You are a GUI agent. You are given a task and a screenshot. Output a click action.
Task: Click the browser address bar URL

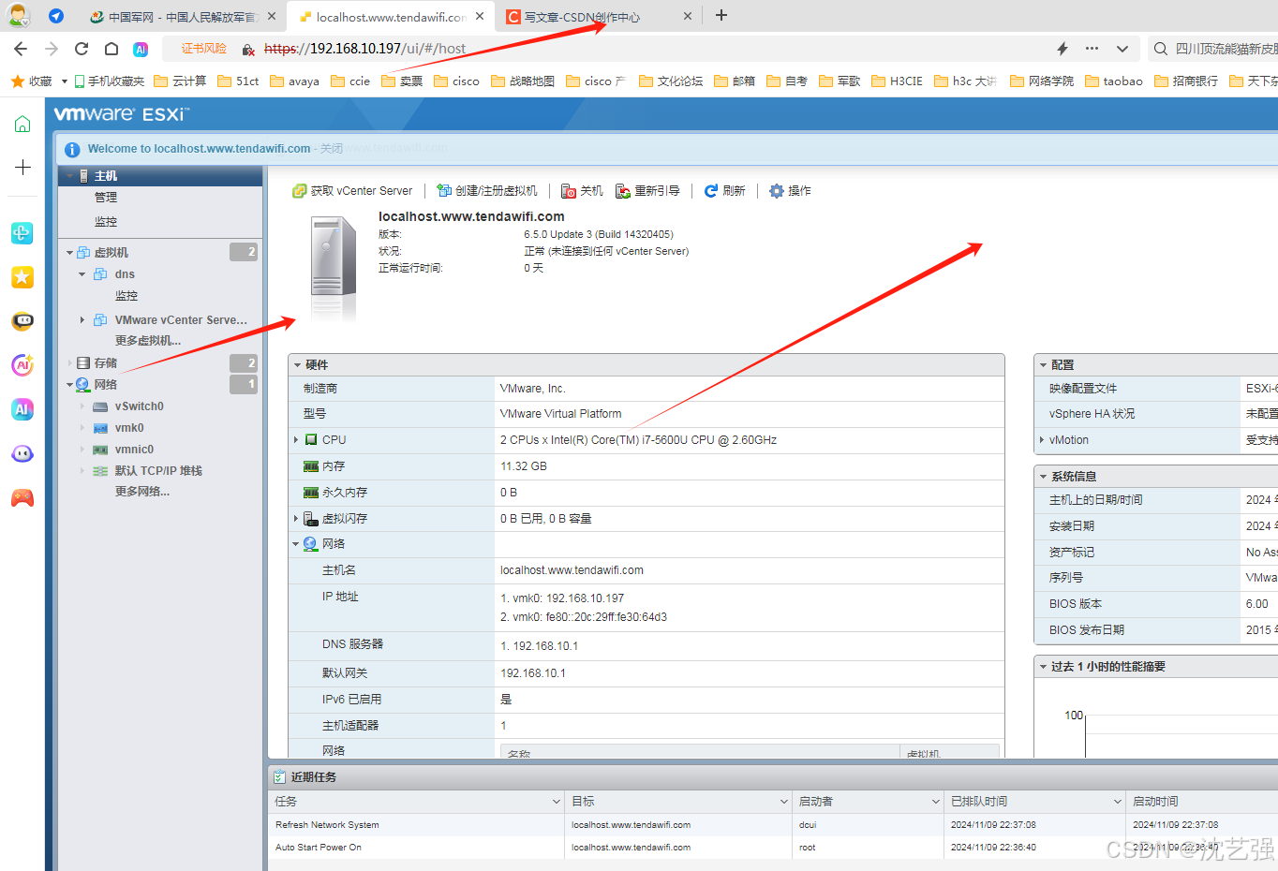[x=364, y=49]
